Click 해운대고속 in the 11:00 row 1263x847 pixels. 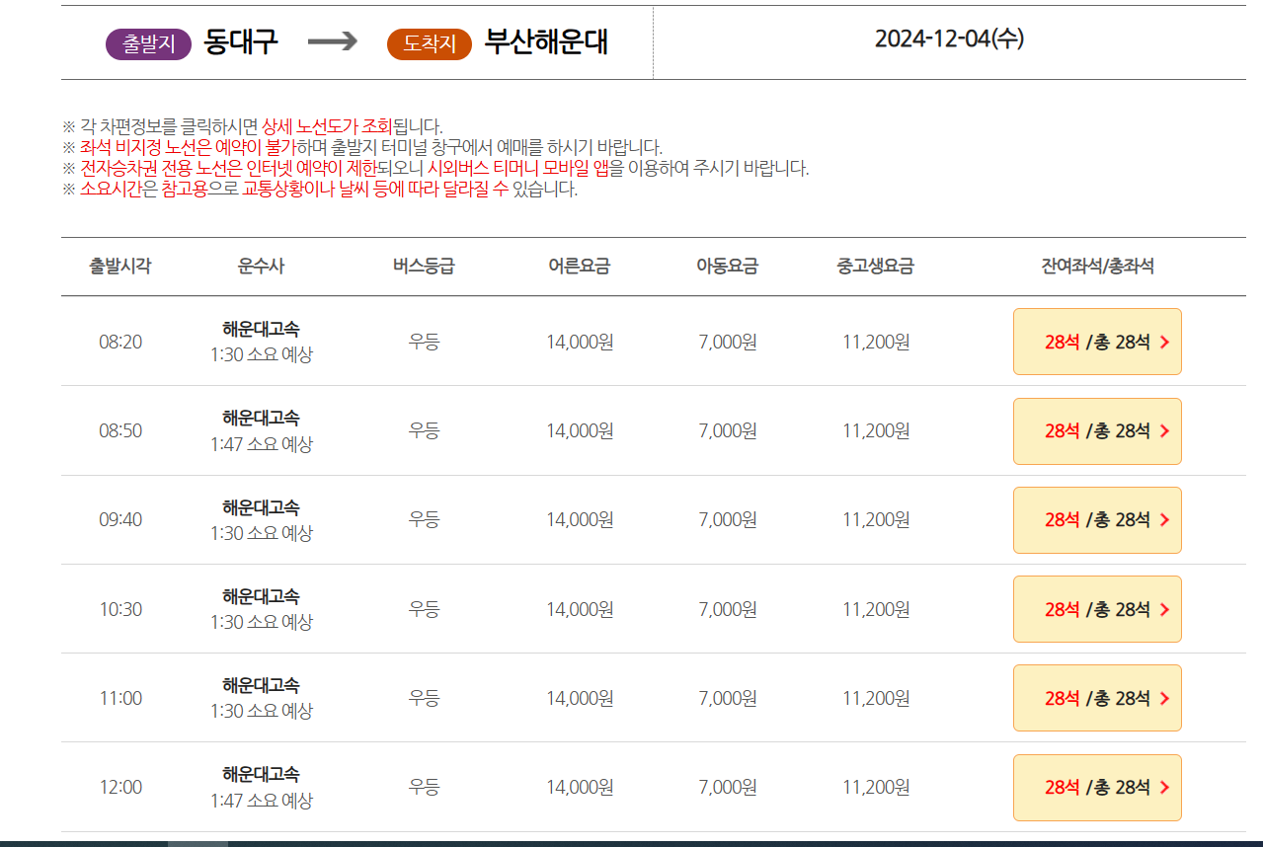261,685
